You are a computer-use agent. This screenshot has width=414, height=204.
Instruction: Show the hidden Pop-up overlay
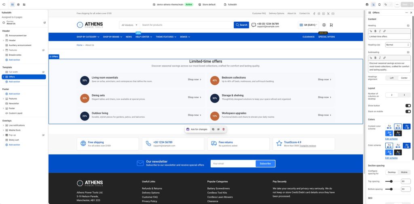[43, 135]
